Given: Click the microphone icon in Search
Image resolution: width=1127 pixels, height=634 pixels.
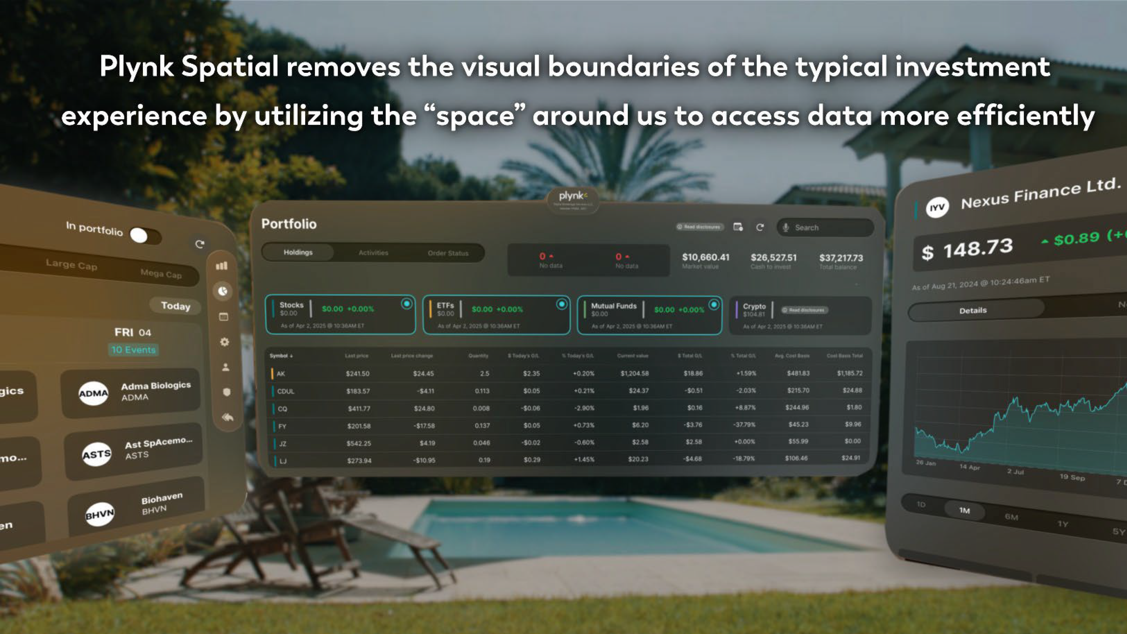Looking at the screenshot, I should [786, 227].
